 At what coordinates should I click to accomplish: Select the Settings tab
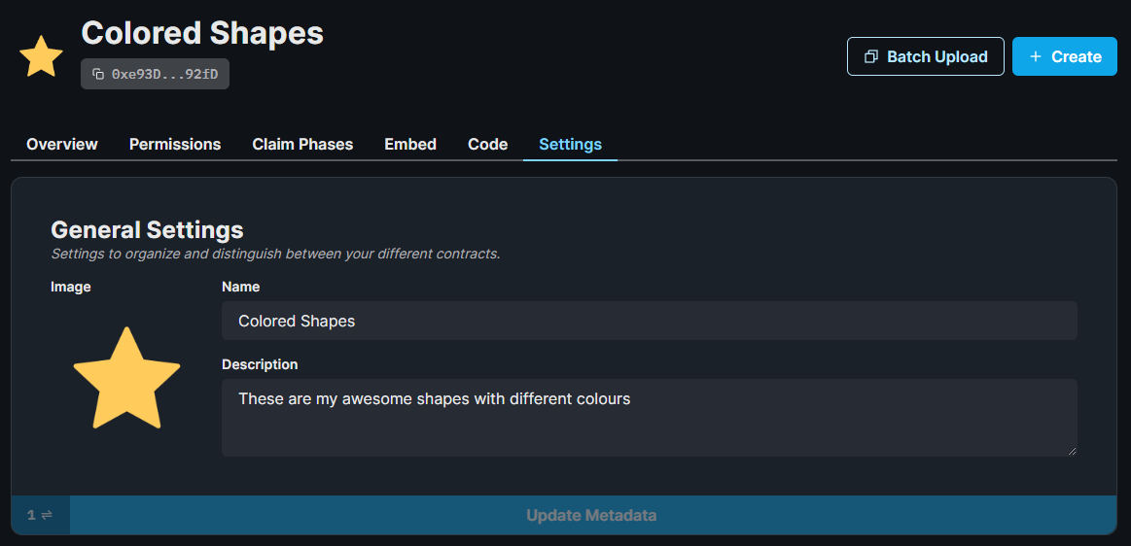tap(570, 144)
